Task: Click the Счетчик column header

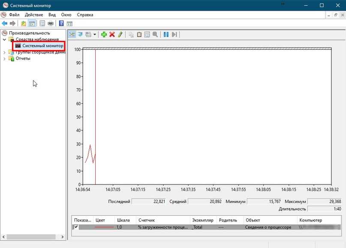Action: [146, 220]
